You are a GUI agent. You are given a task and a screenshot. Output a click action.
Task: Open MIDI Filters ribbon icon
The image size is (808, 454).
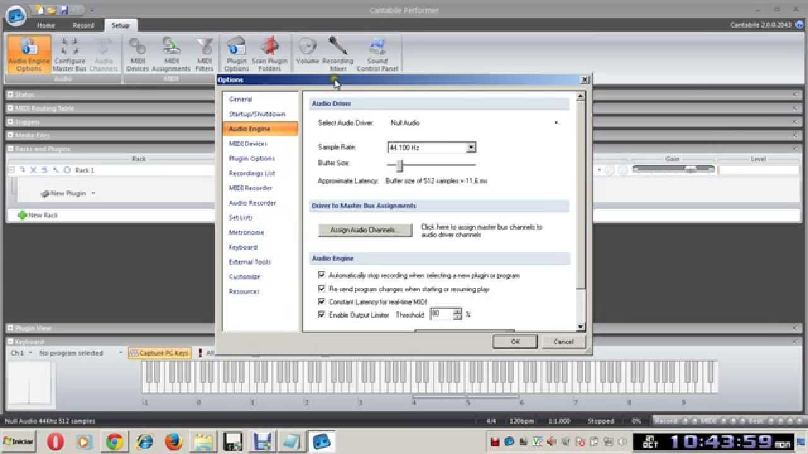tap(204, 54)
